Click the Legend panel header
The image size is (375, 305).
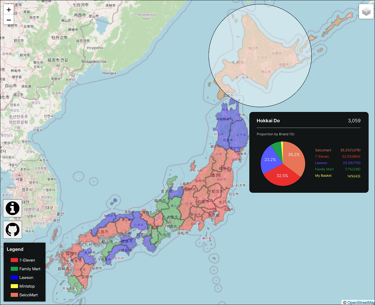(x=15, y=249)
